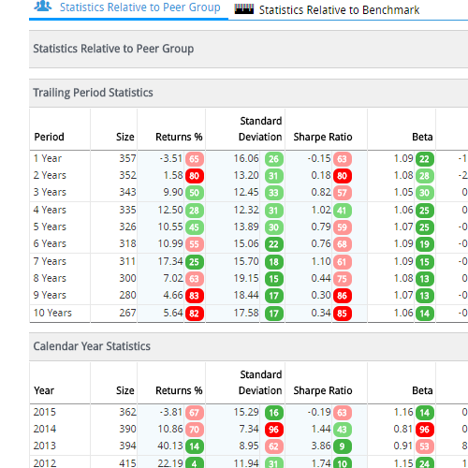Click Beta header in calendar table
Image resolution: width=468 pixels, height=468 pixels.
coord(422,390)
